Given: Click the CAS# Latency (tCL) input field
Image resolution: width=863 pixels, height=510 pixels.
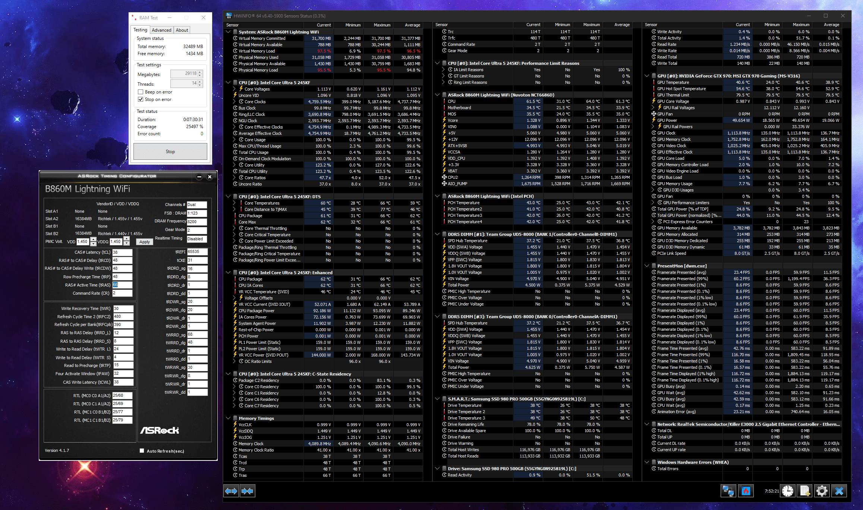Looking at the screenshot, I should point(122,252).
